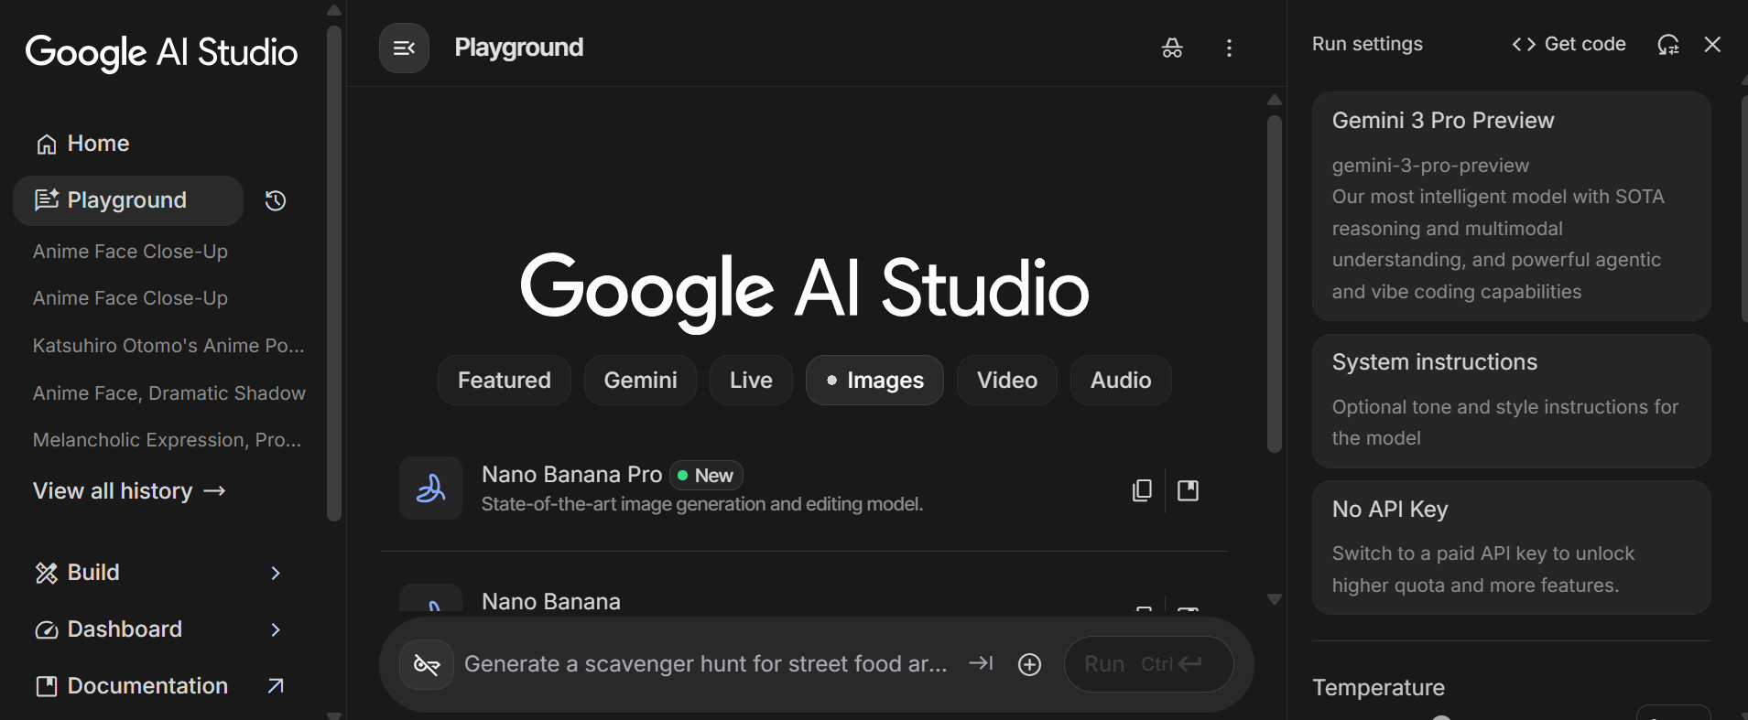The height and width of the screenshot is (720, 1748).
Task: Click the reset default settings icon
Action: click(1667, 45)
